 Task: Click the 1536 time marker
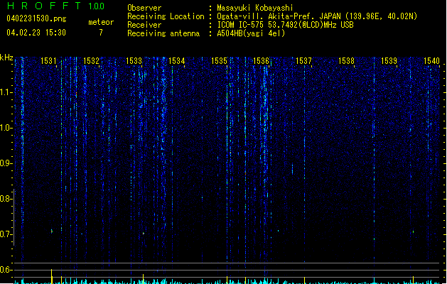(262, 61)
